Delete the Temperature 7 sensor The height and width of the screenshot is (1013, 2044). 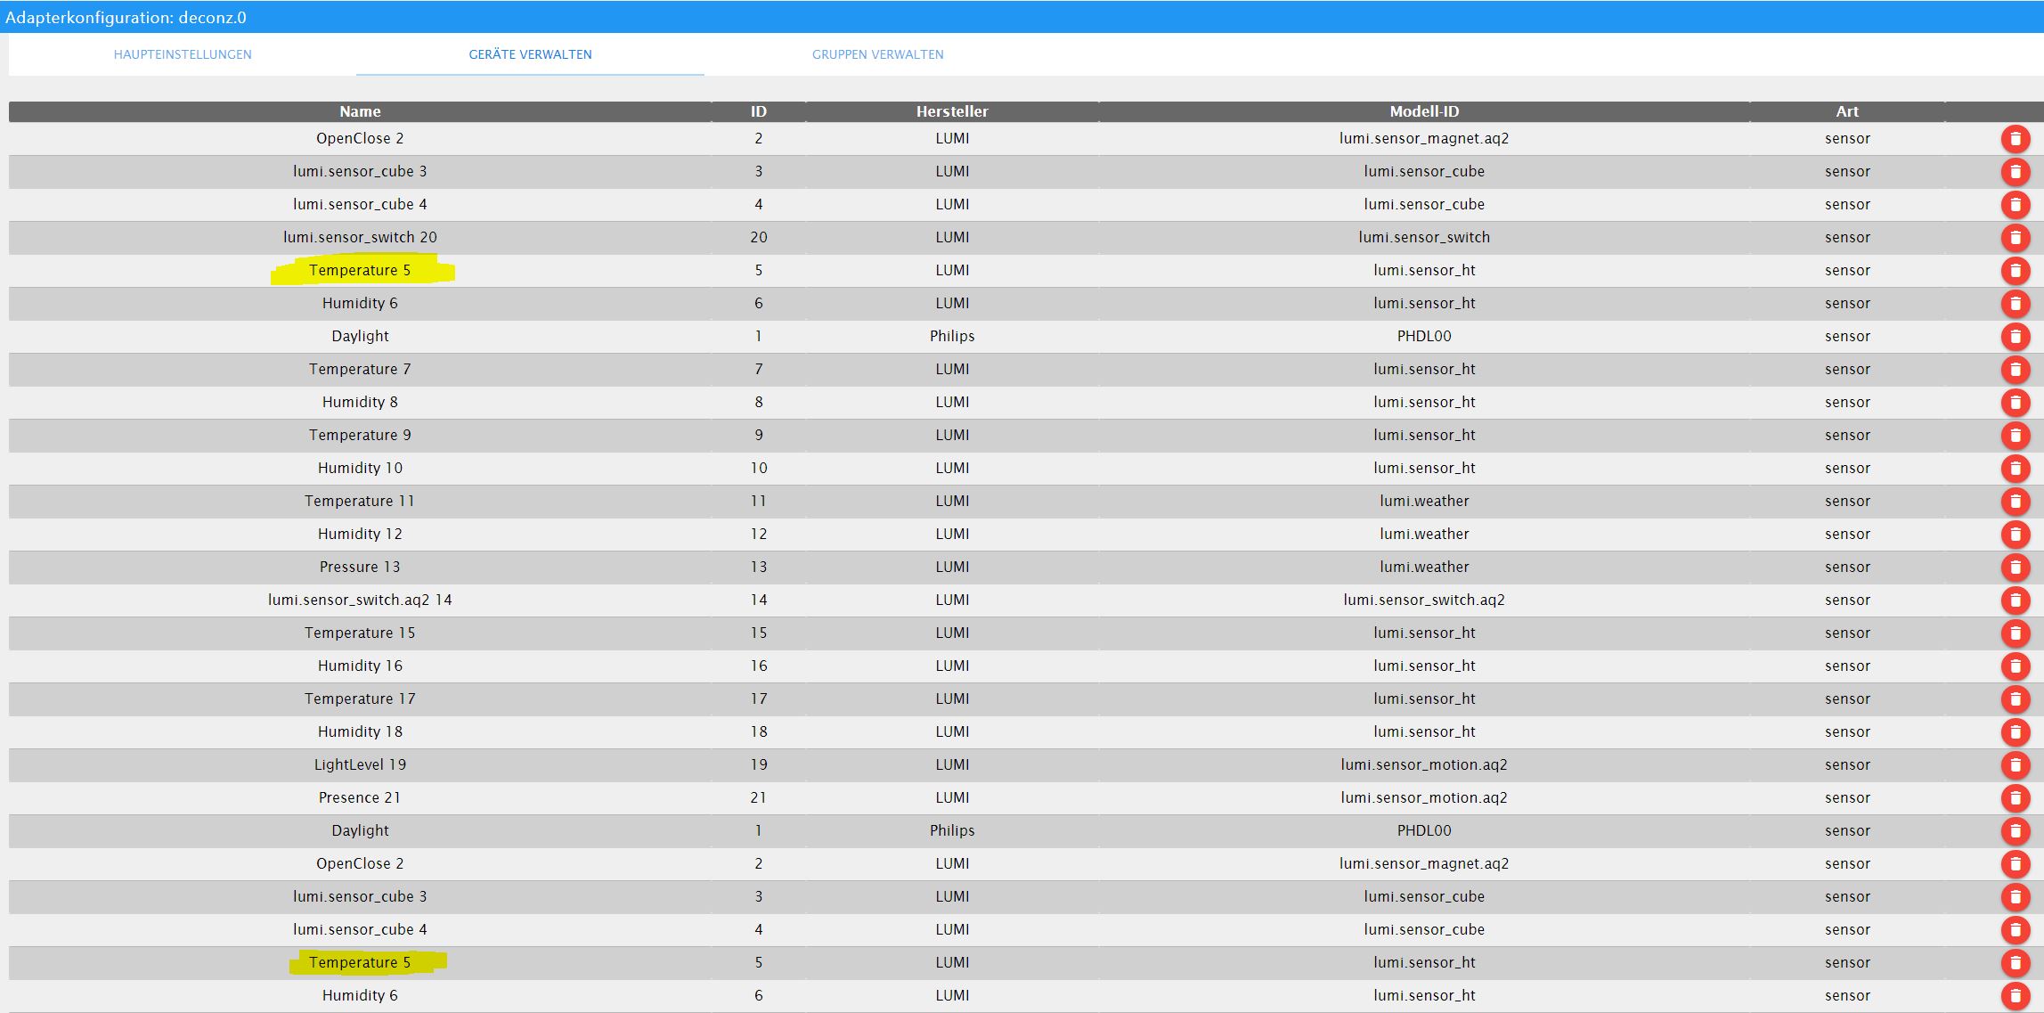point(2015,370)
